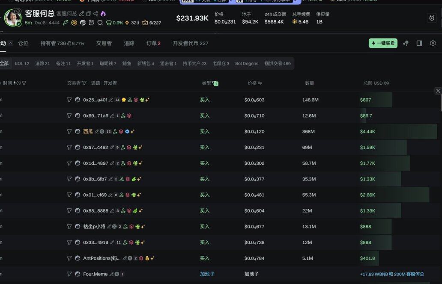Screen dimensions: 442x284
Task: Sort by the 时间 column arrows
Action: [x=15, y=83]
